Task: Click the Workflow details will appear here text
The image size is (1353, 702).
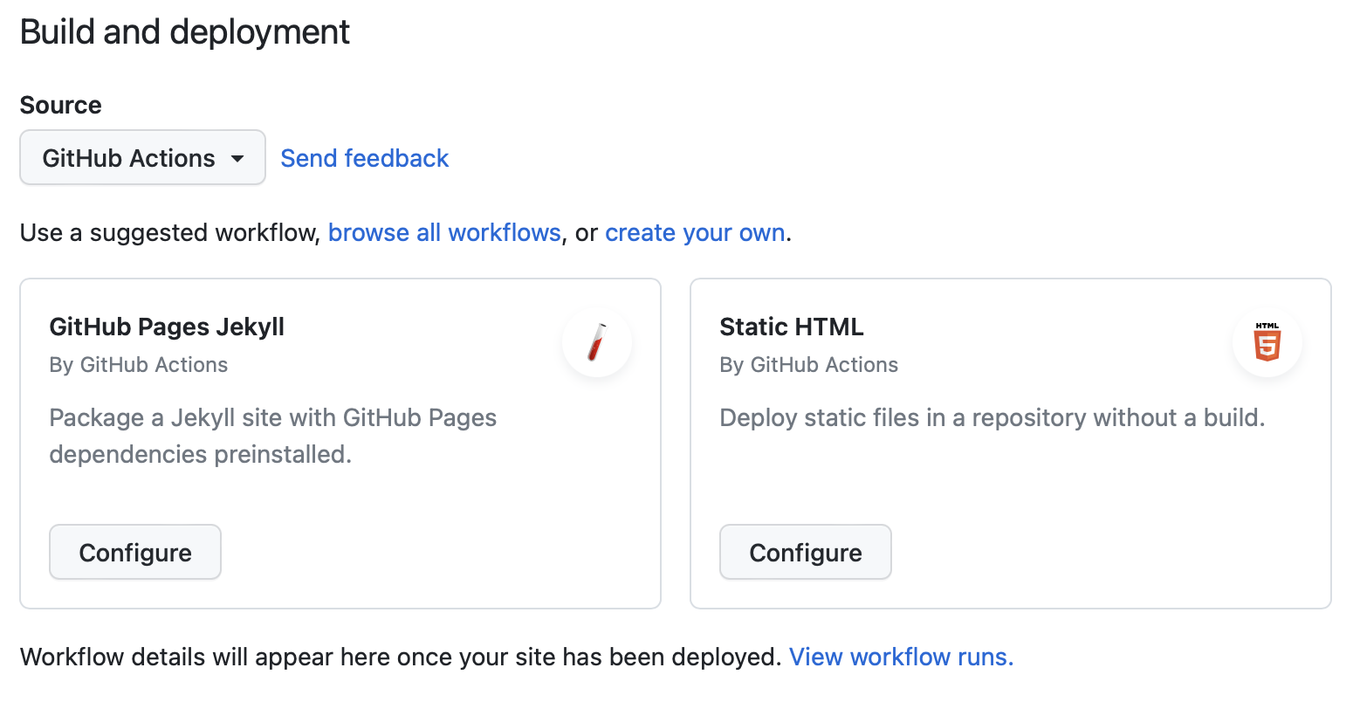Action: pos(401,657)
